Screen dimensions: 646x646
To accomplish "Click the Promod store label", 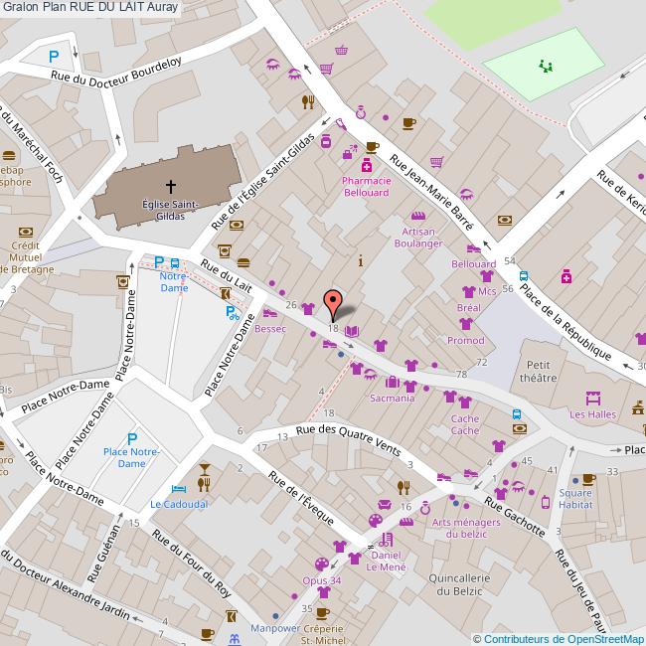I will (465, 340).
